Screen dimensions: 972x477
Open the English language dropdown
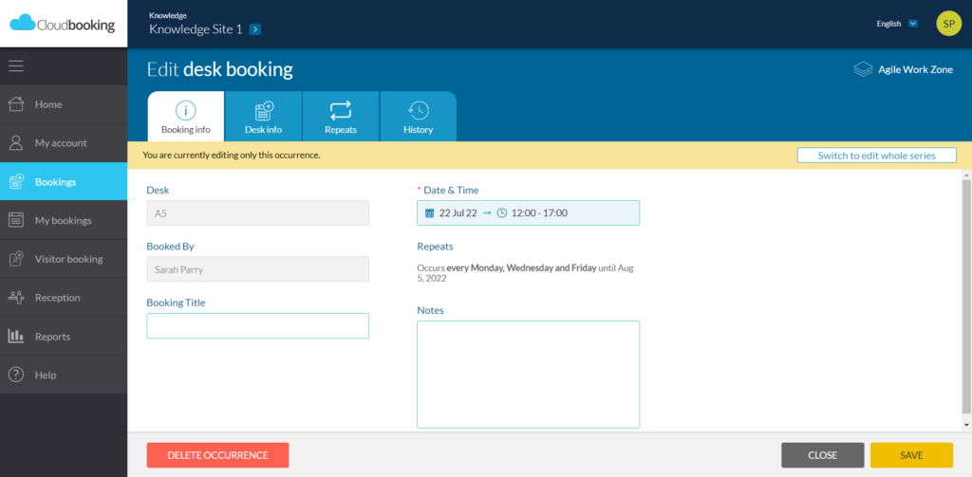tap(912, 24)
